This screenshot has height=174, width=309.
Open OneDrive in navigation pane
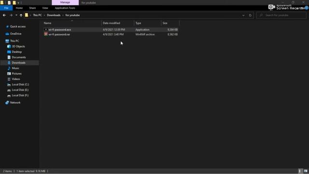15,34
